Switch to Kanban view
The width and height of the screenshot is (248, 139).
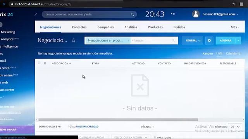pyautogui.click(x=208, y=54)
